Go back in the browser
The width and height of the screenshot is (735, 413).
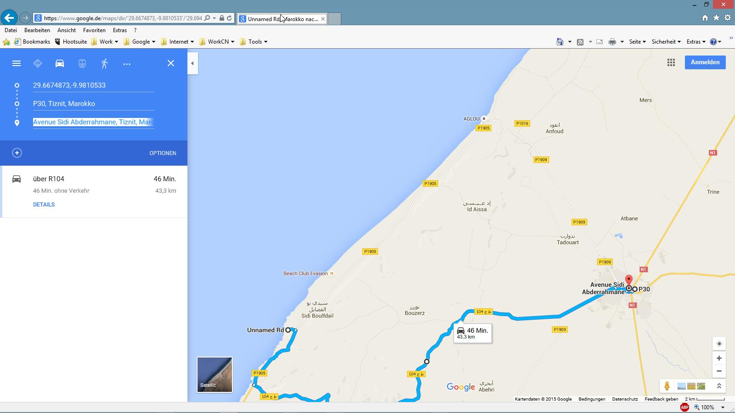(x=9, y=18)
